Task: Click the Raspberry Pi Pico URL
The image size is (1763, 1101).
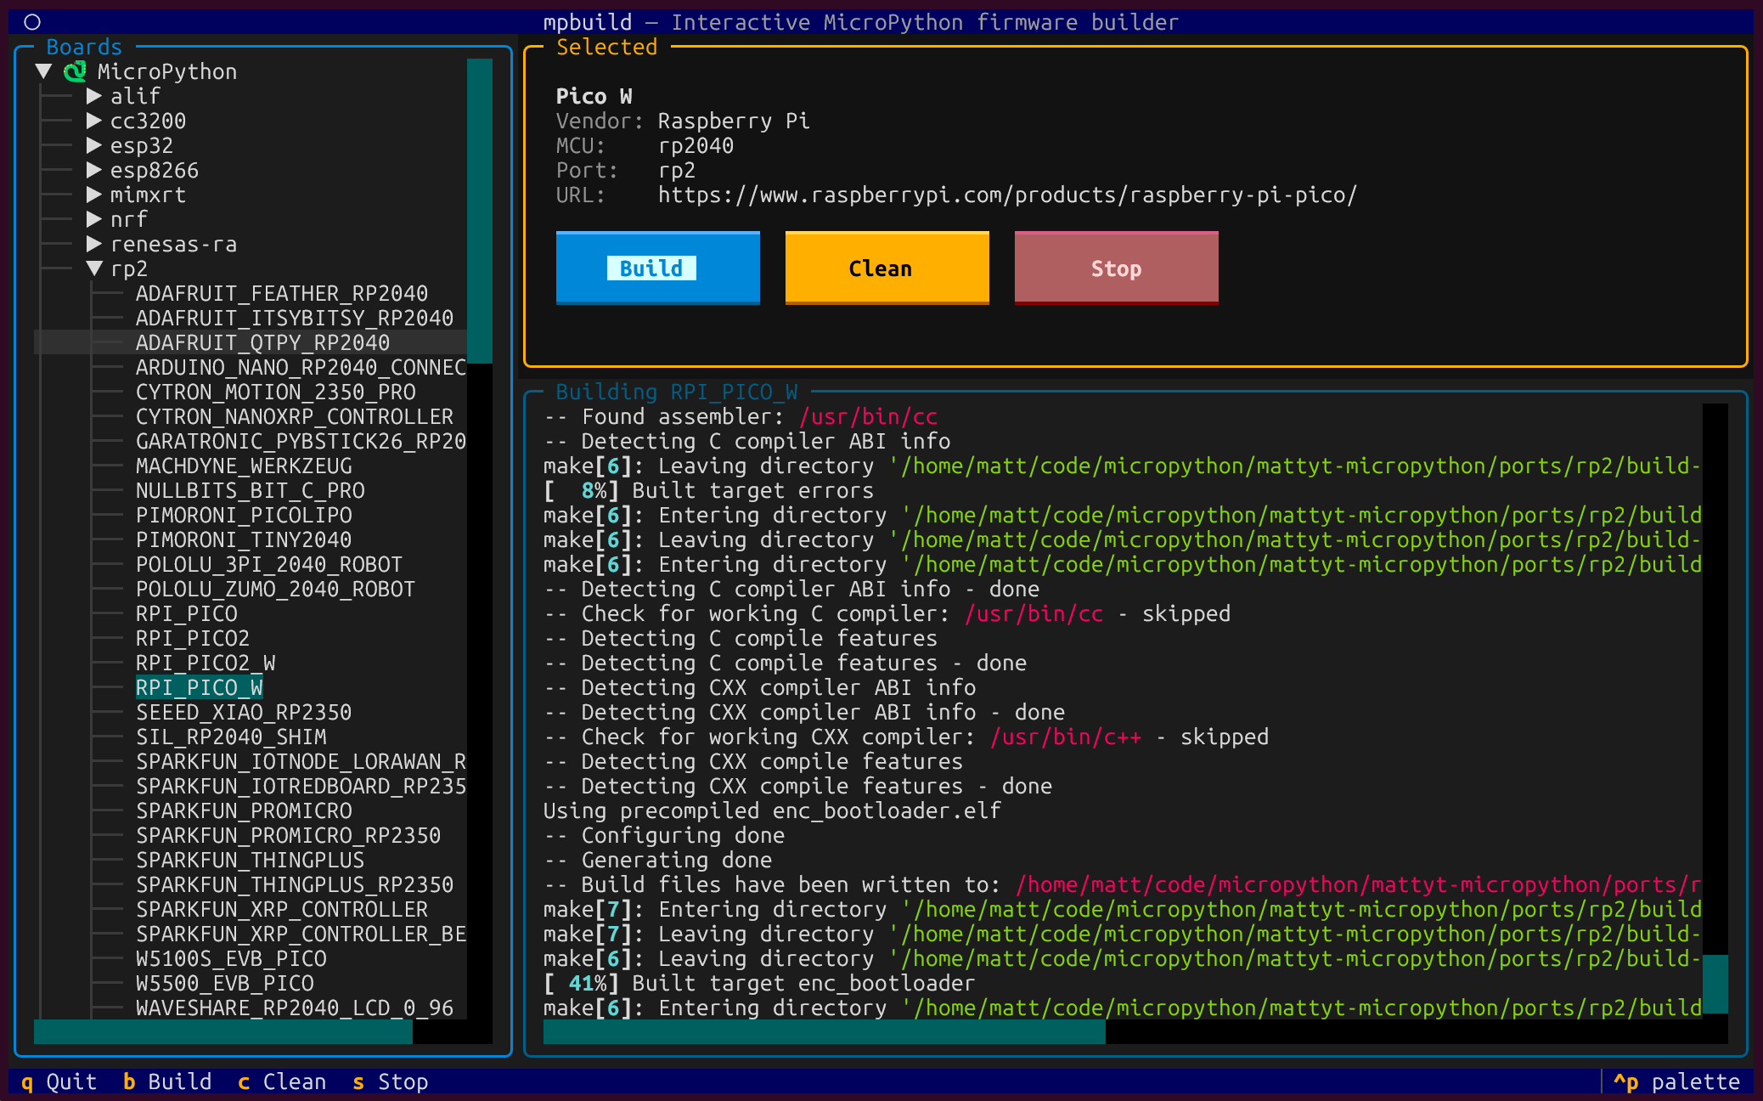Action: 1007,195
